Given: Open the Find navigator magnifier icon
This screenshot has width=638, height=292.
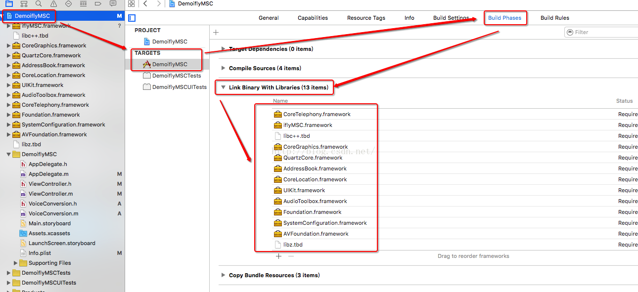Looking at the screenshot, I should pos(39,3).
